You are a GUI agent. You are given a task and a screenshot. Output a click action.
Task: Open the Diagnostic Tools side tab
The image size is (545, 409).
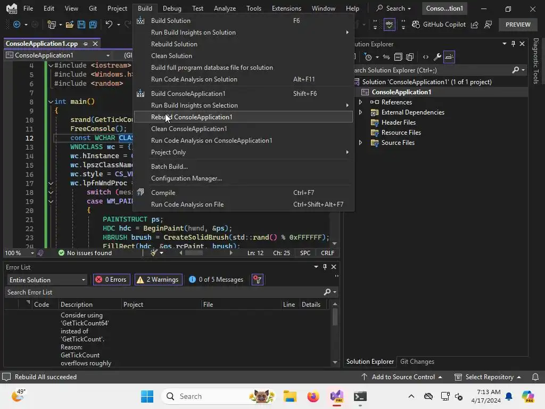coord(536,61)
